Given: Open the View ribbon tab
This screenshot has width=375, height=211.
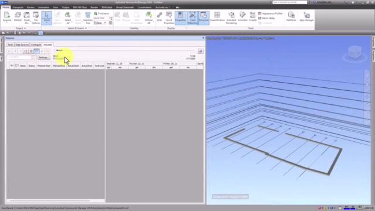Looking at the screenshot, I should click(x=56, y=8).
